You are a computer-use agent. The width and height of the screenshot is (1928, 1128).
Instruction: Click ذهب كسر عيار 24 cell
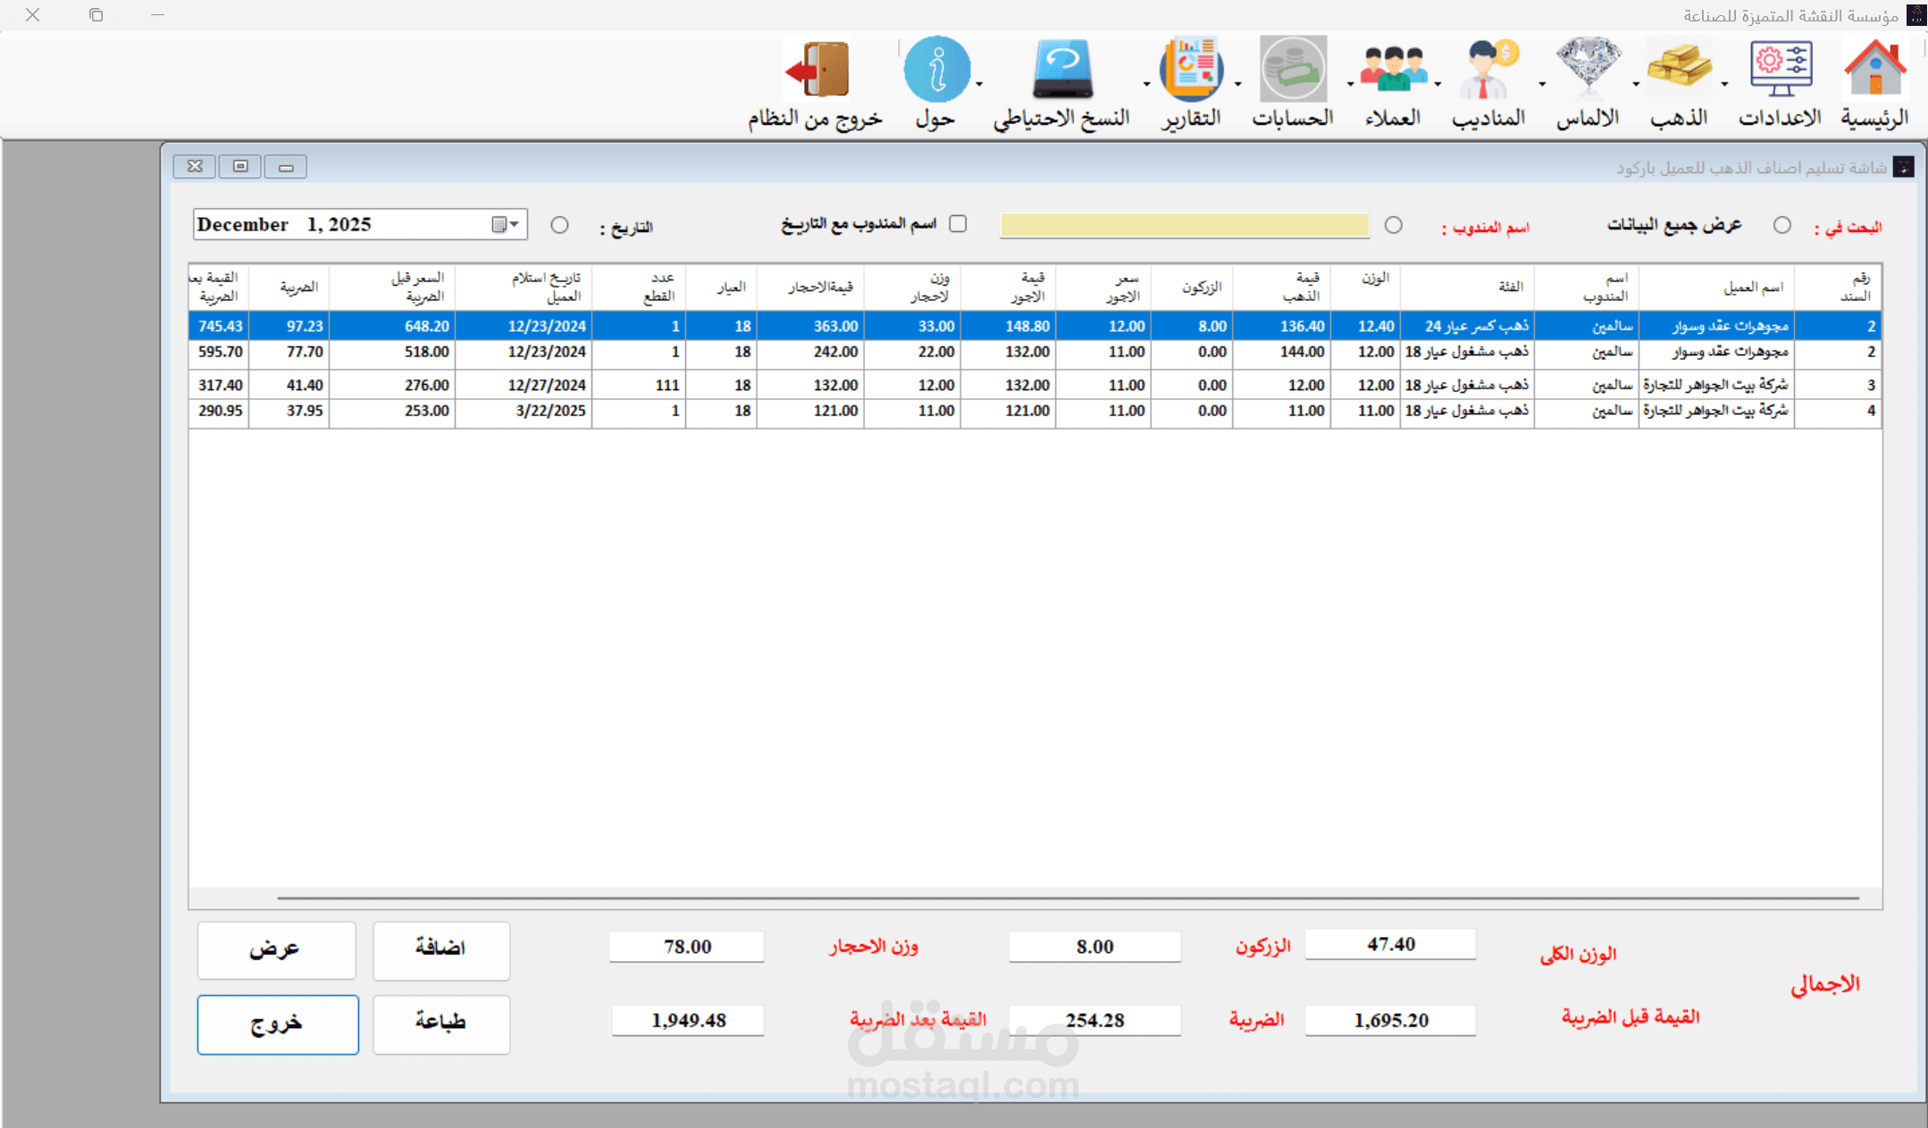point(1468,326)
